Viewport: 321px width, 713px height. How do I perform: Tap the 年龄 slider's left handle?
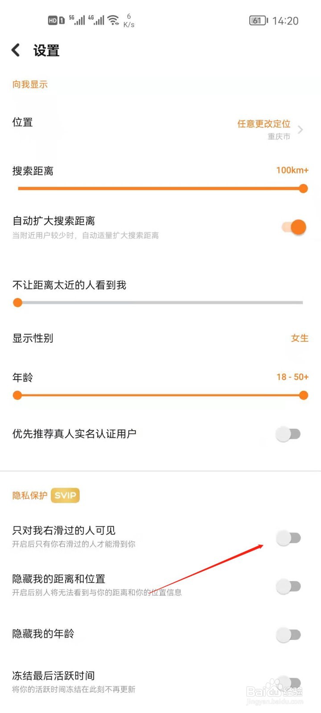[x=17, y=395]
